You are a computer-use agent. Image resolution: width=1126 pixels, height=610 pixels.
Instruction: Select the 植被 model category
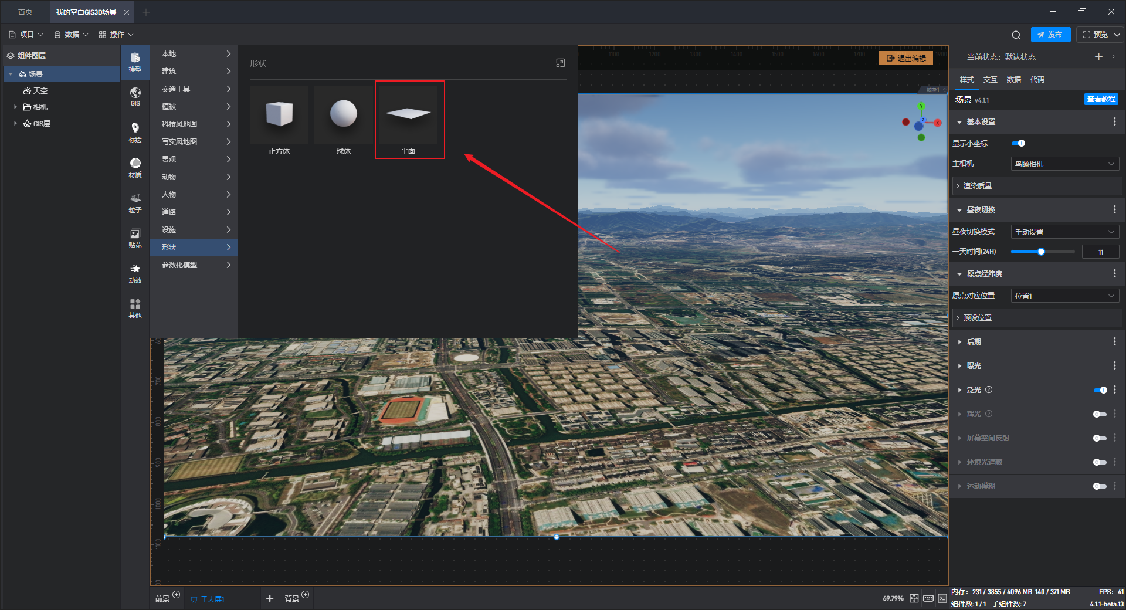194,106
